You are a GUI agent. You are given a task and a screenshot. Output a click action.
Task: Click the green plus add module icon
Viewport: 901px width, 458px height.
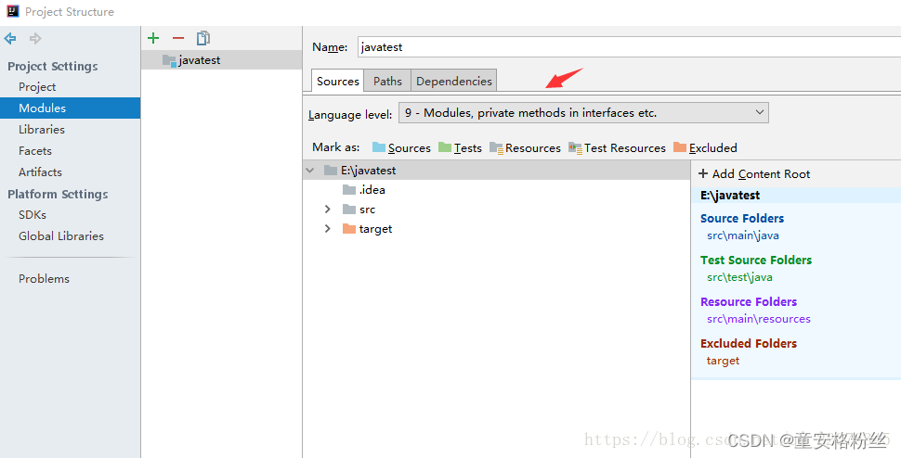pos(153,38)
